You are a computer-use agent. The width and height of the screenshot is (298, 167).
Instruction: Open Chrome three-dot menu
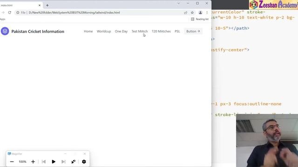207,13
